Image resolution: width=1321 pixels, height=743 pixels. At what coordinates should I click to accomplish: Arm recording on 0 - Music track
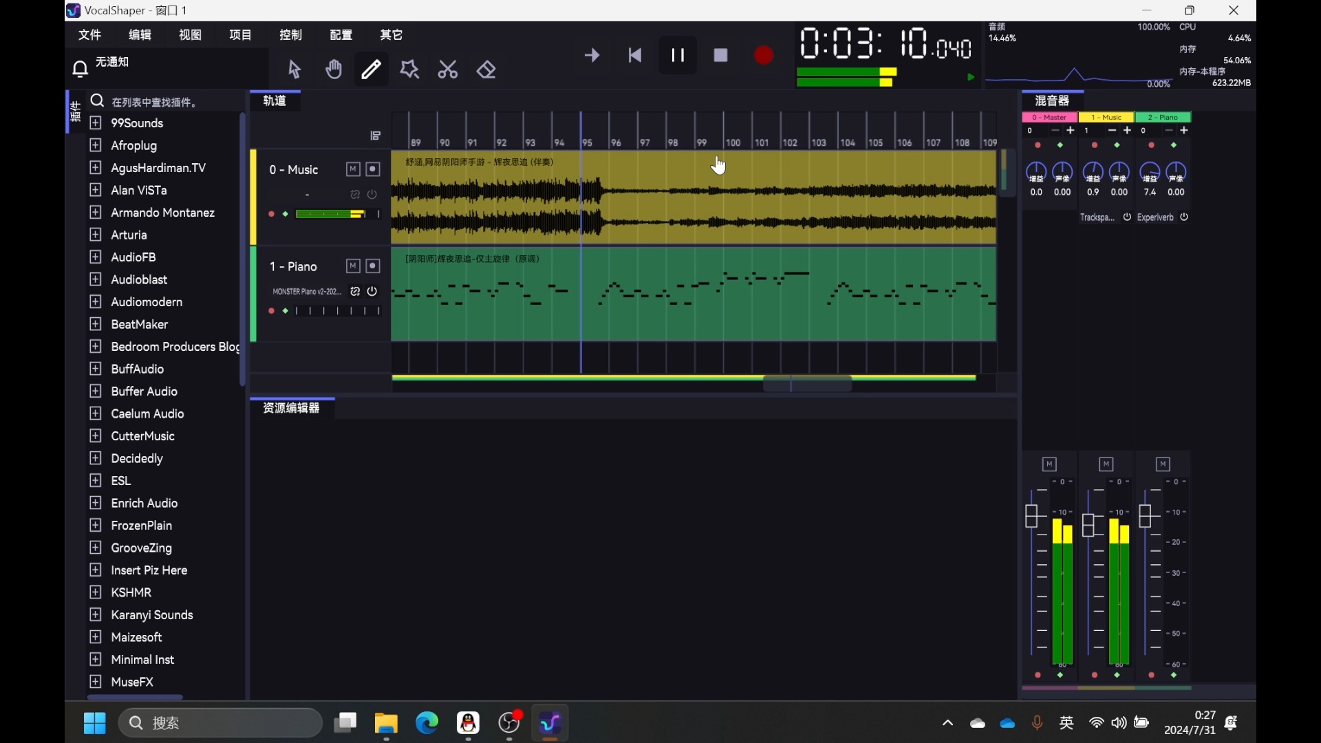pos(373,169)
